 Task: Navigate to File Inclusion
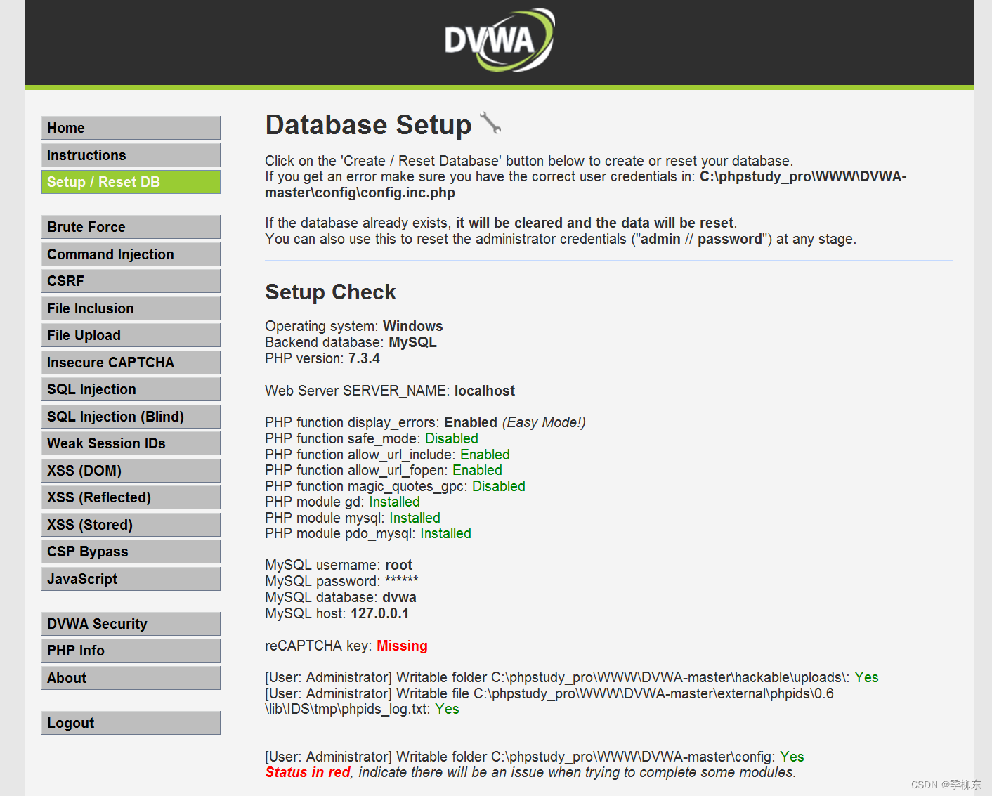coord(131,308)
